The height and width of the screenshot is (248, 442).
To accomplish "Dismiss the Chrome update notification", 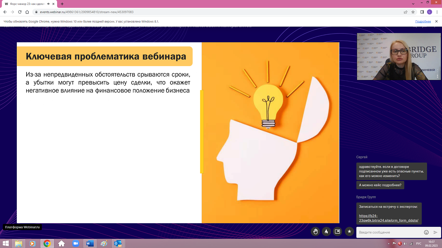I will click(436, 21).
